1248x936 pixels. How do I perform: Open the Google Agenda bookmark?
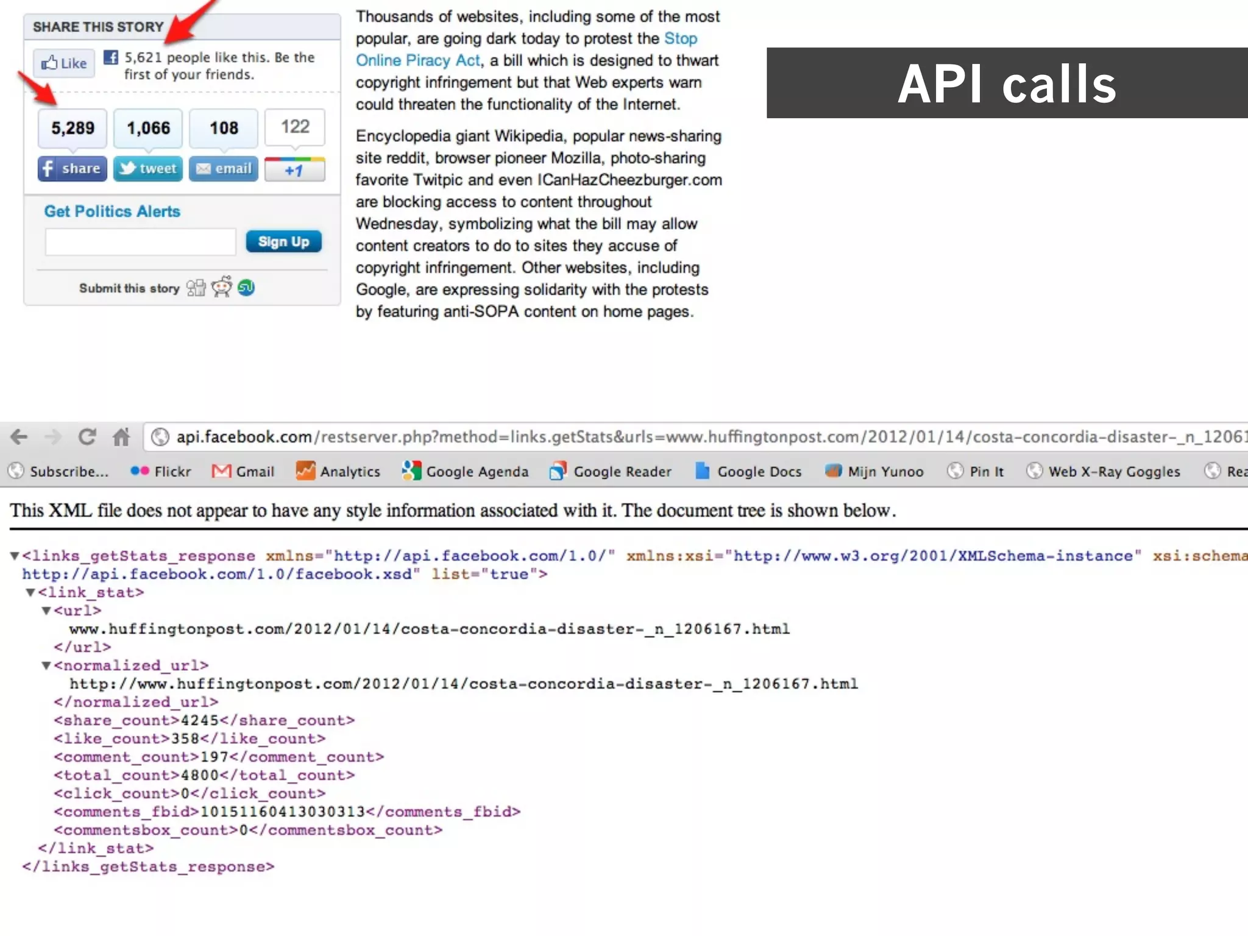click(466, 471)
